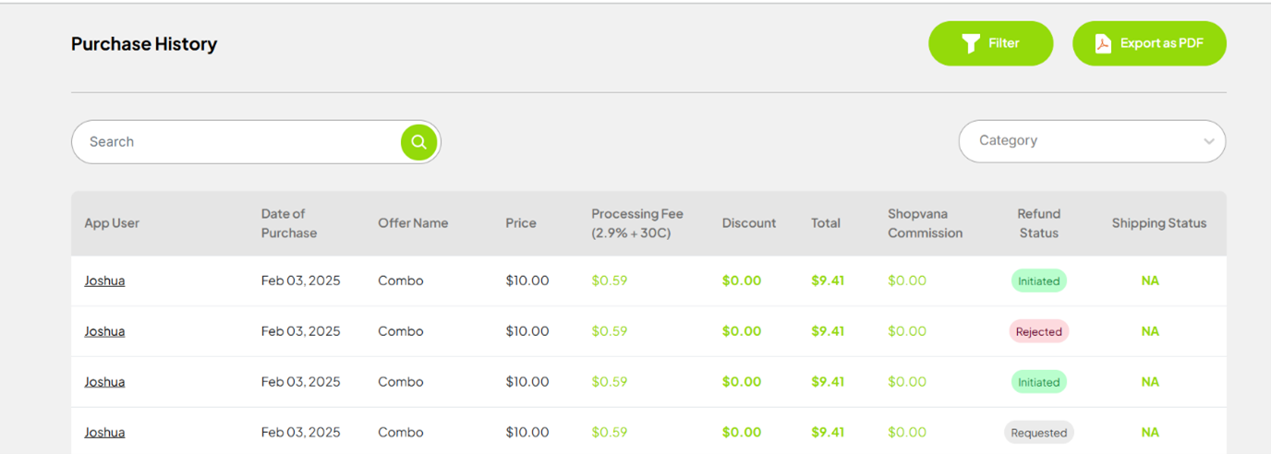Click the Initiated badge in the first row
The height and width of the screenshot is (454, 1271).
[x=1038, y=281]
